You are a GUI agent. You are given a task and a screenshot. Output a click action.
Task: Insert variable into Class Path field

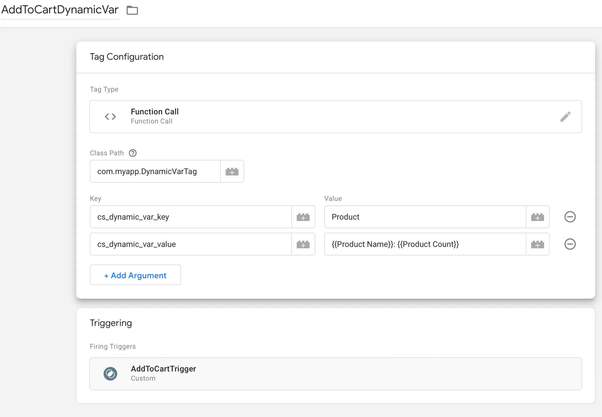tap(232, 172)
